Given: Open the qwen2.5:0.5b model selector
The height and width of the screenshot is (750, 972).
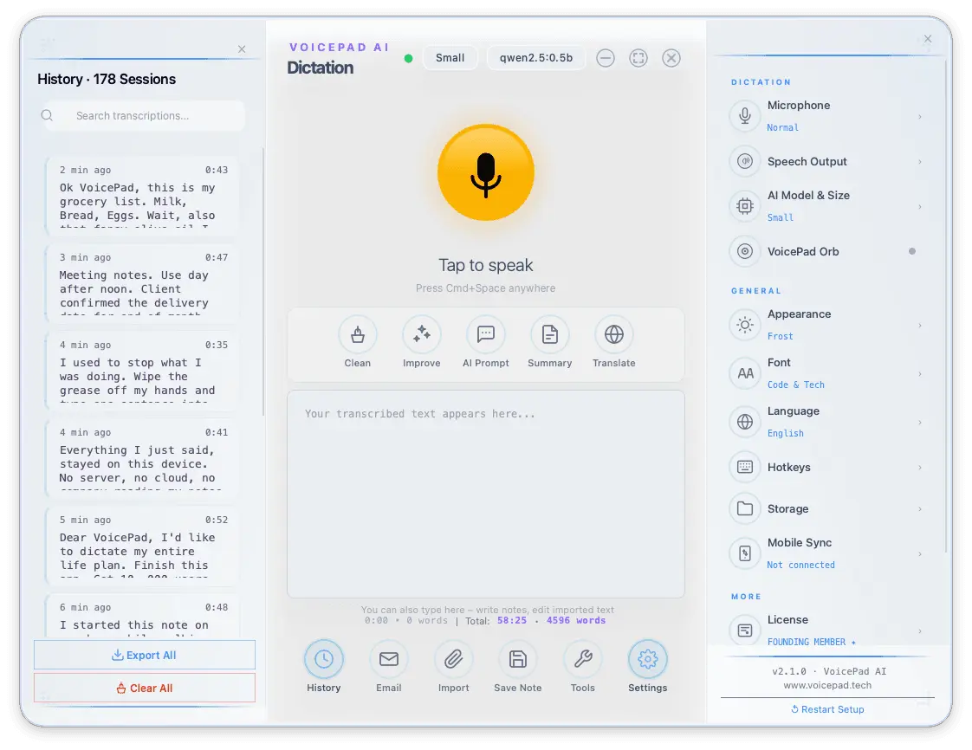Looking at the screenshot, I should (536, 58).
